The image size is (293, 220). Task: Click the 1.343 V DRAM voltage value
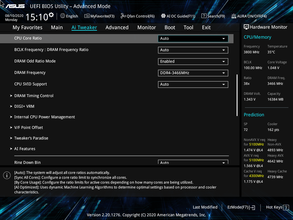250,99
